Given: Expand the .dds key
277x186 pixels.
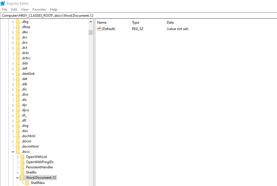Looking at the screenshot, I should pyautogui.click(x=13, y=64).
